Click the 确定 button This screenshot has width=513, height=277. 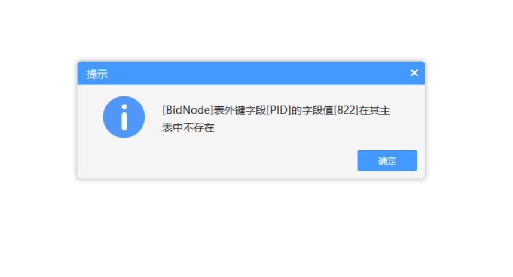(x=387, y=160)
